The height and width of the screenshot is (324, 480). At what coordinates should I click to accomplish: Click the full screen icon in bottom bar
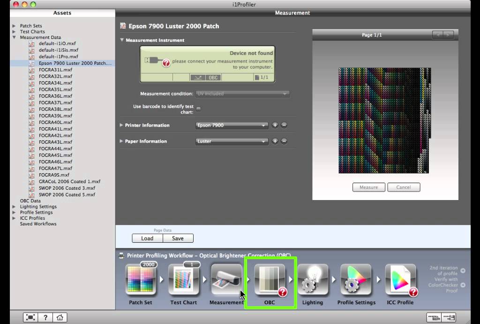click(30, 317)
